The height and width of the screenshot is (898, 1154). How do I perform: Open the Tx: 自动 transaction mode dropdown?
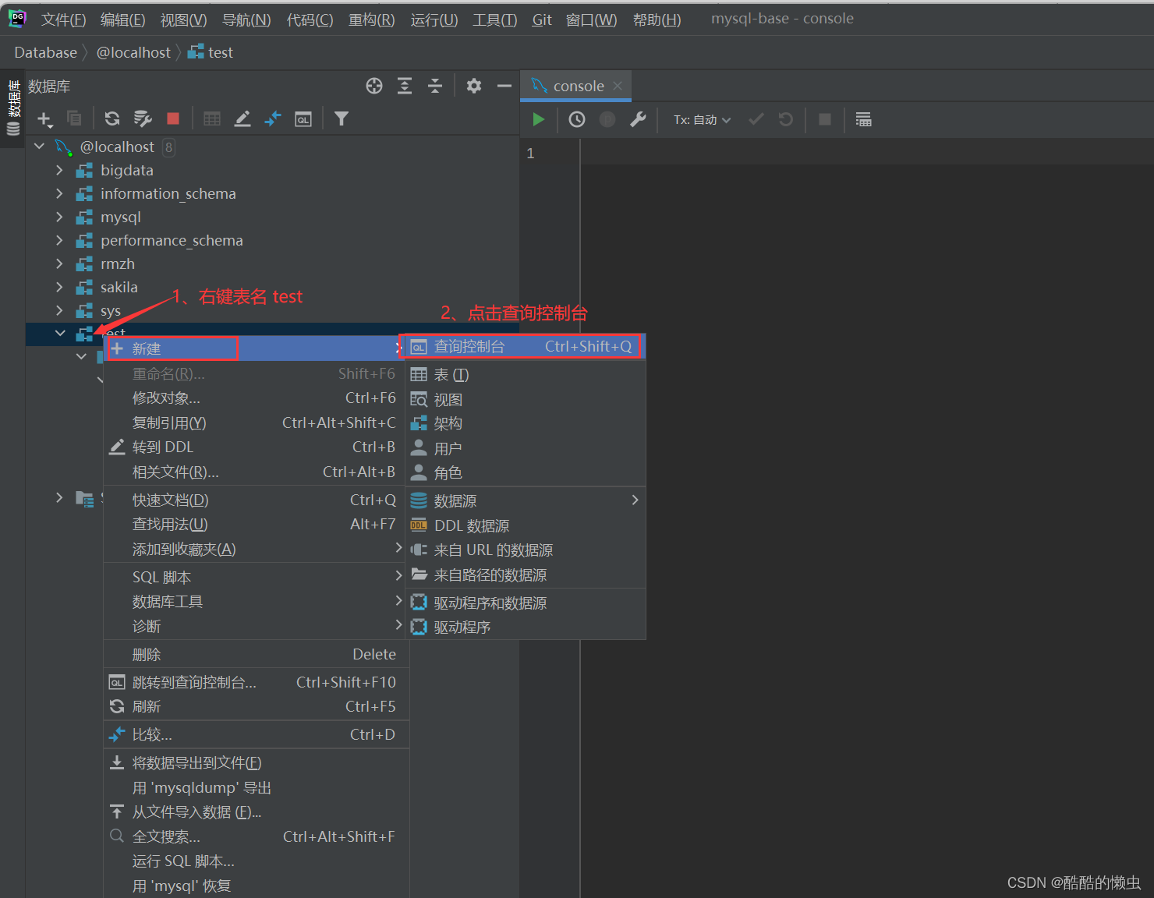(702, 120)
